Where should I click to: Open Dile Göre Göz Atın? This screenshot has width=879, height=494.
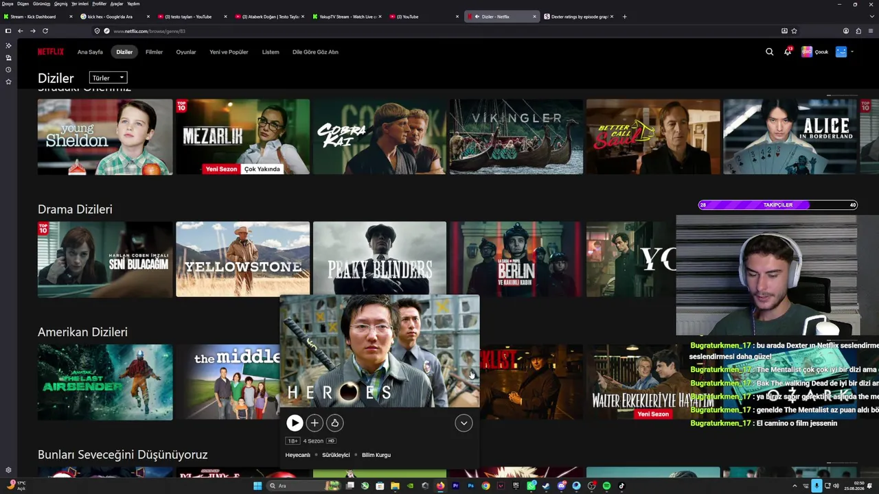pos(315,52)
